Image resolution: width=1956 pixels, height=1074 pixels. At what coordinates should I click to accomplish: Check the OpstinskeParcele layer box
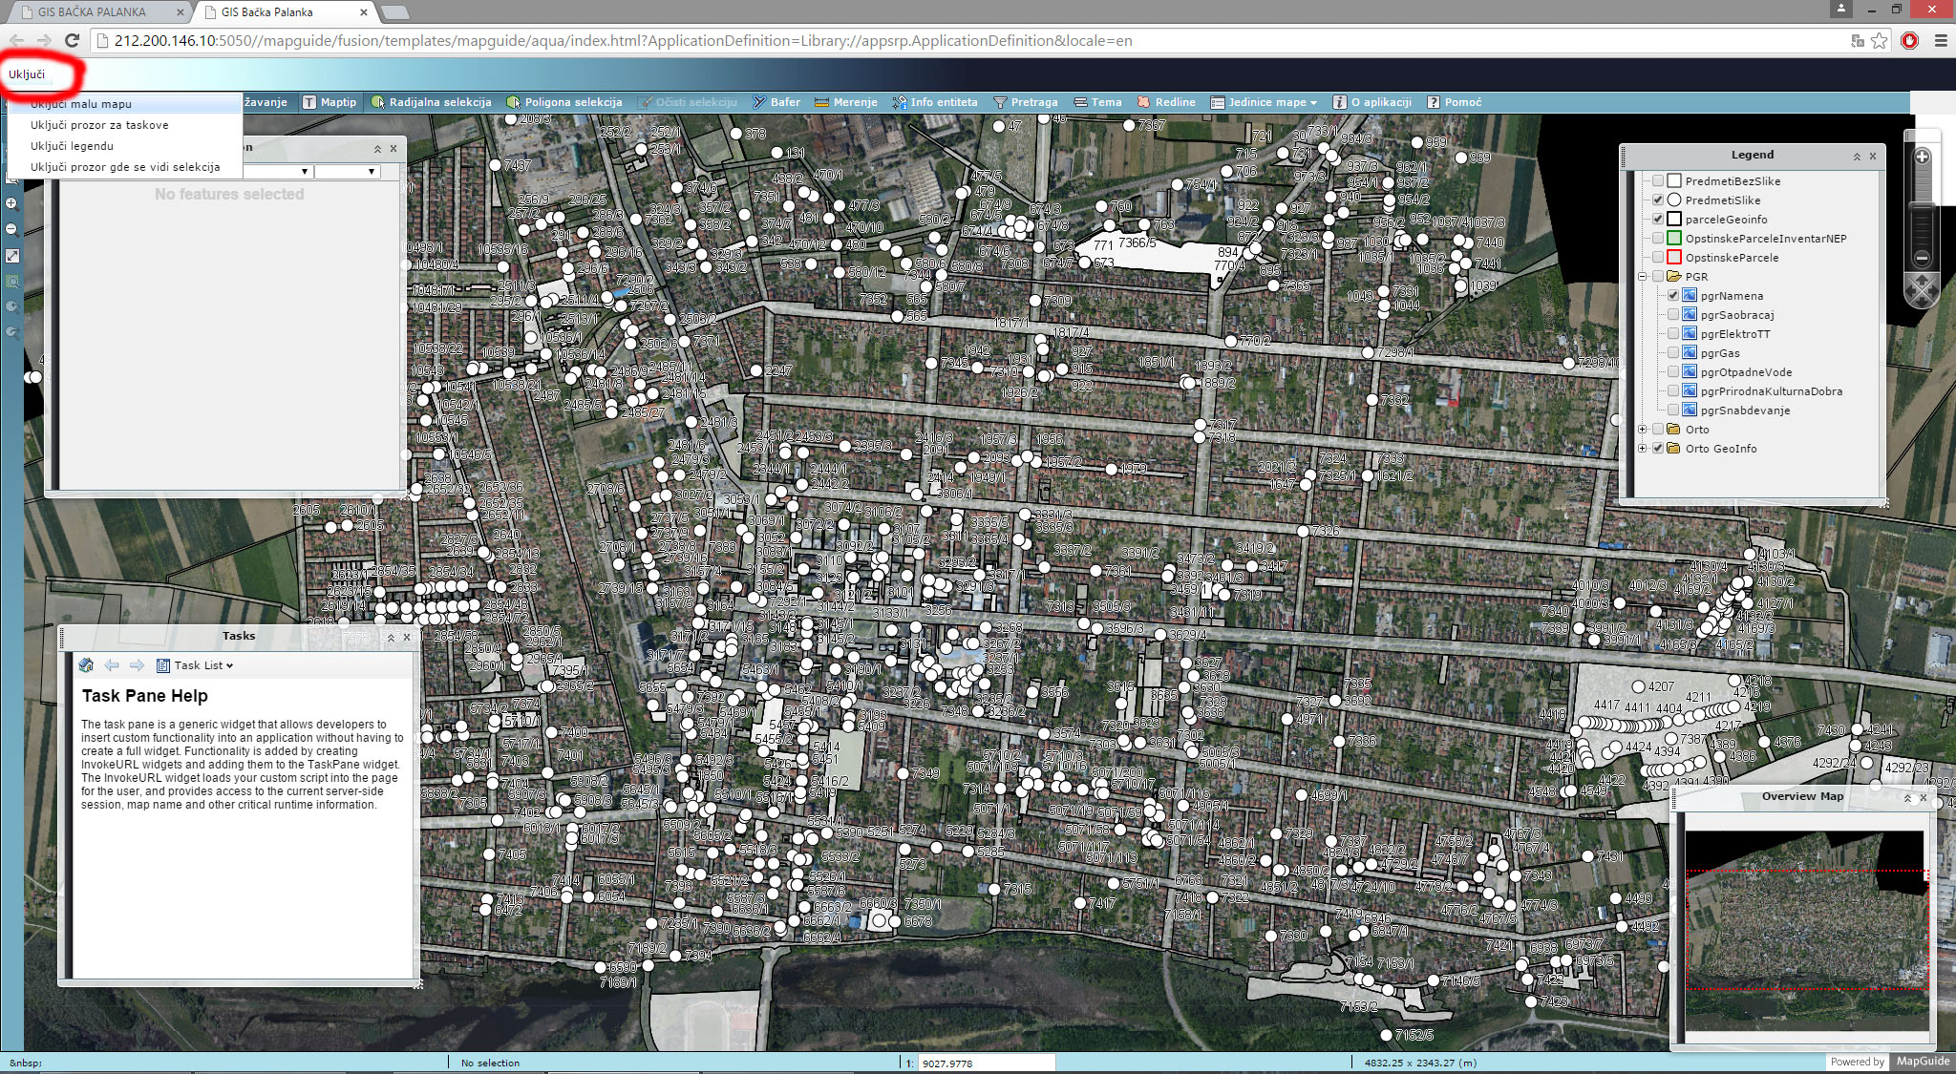point(1659,258)
